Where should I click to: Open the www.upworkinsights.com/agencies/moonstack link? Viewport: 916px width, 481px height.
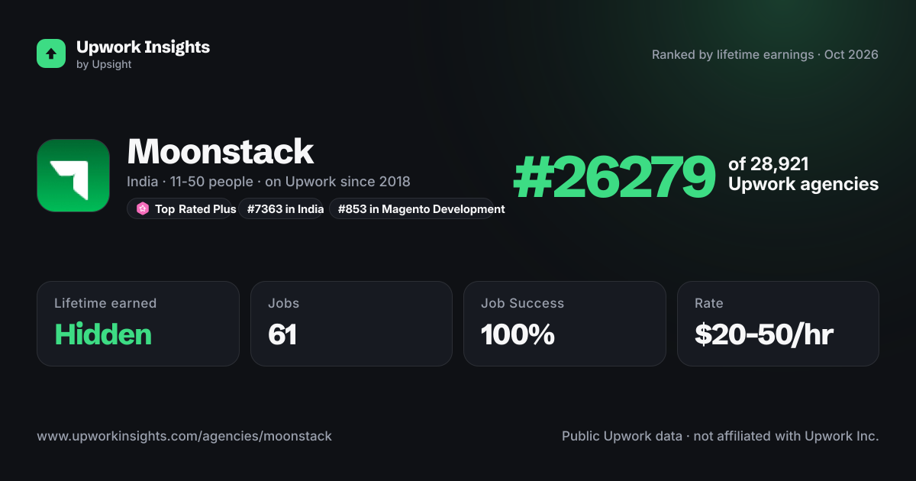click(185, 437)
